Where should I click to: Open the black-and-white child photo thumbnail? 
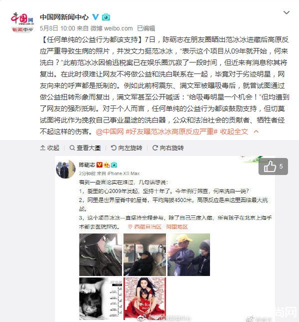click(100, 298)
